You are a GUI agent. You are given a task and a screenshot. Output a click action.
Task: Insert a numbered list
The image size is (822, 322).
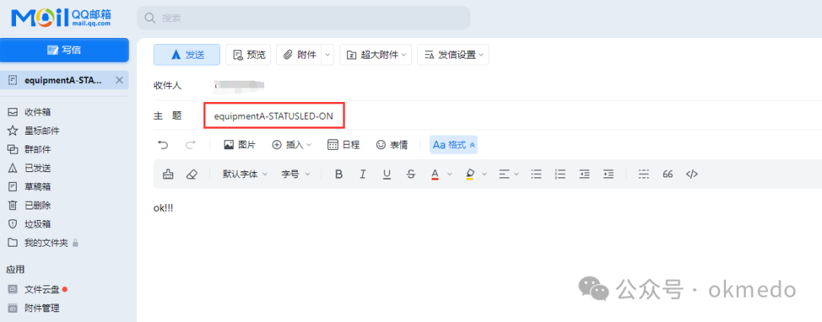[561, 174]
